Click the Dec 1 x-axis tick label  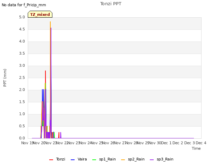166,143
